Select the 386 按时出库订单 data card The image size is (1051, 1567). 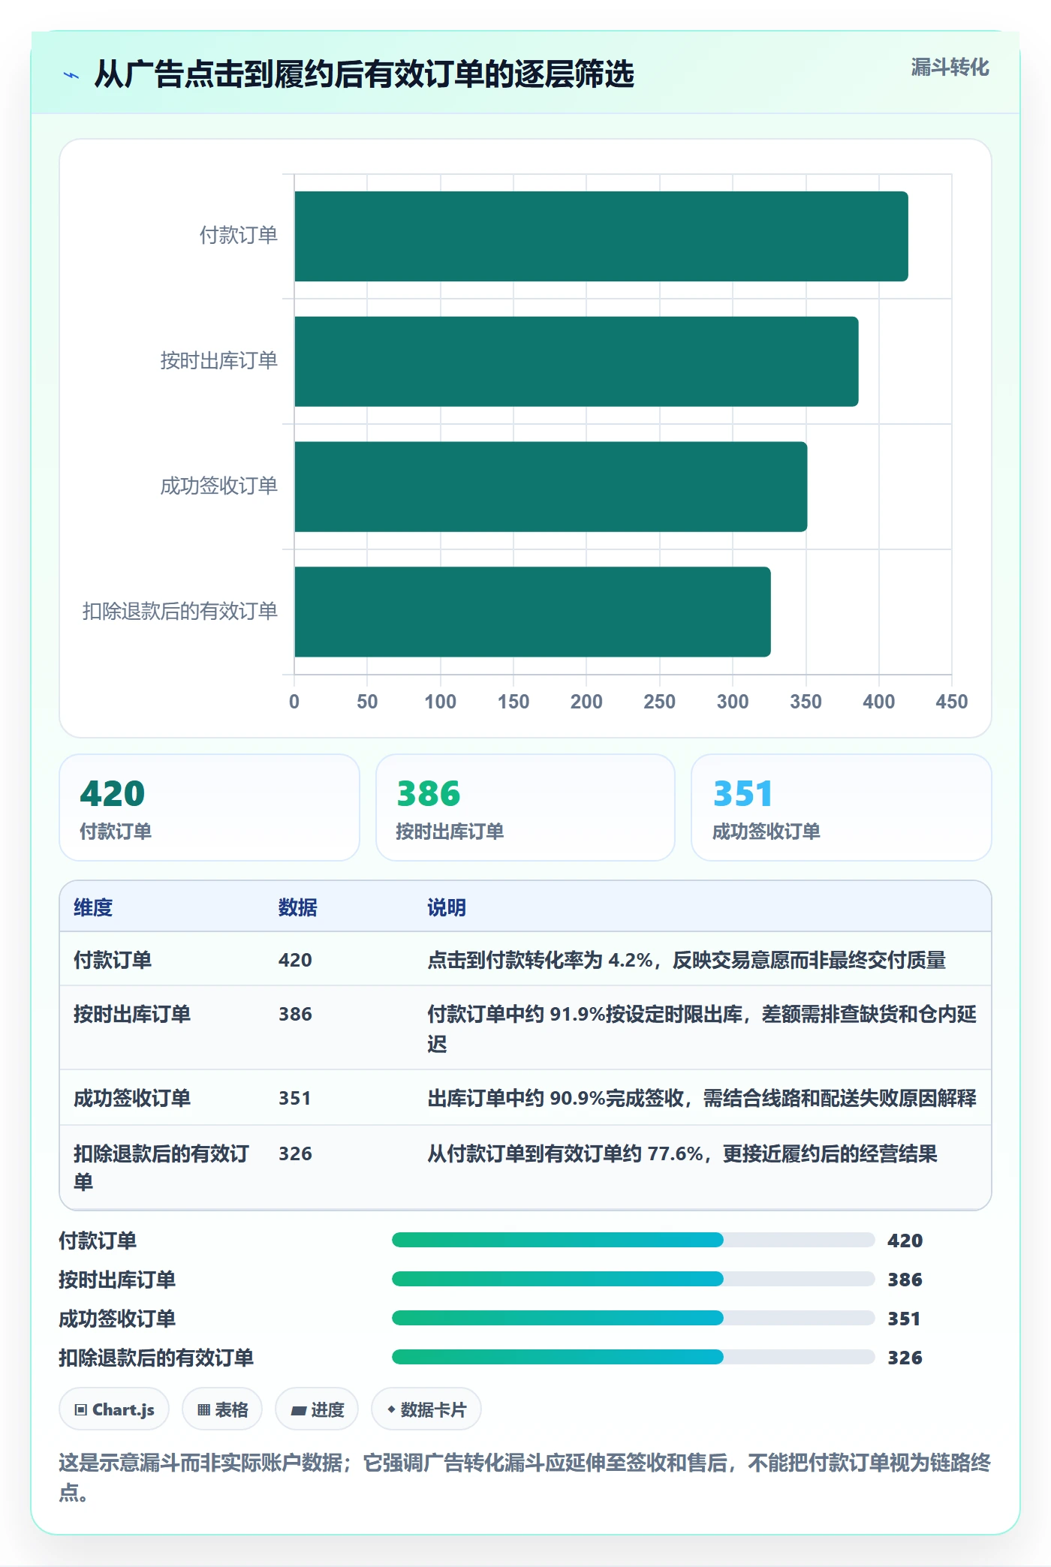click(x=525, y=808)
